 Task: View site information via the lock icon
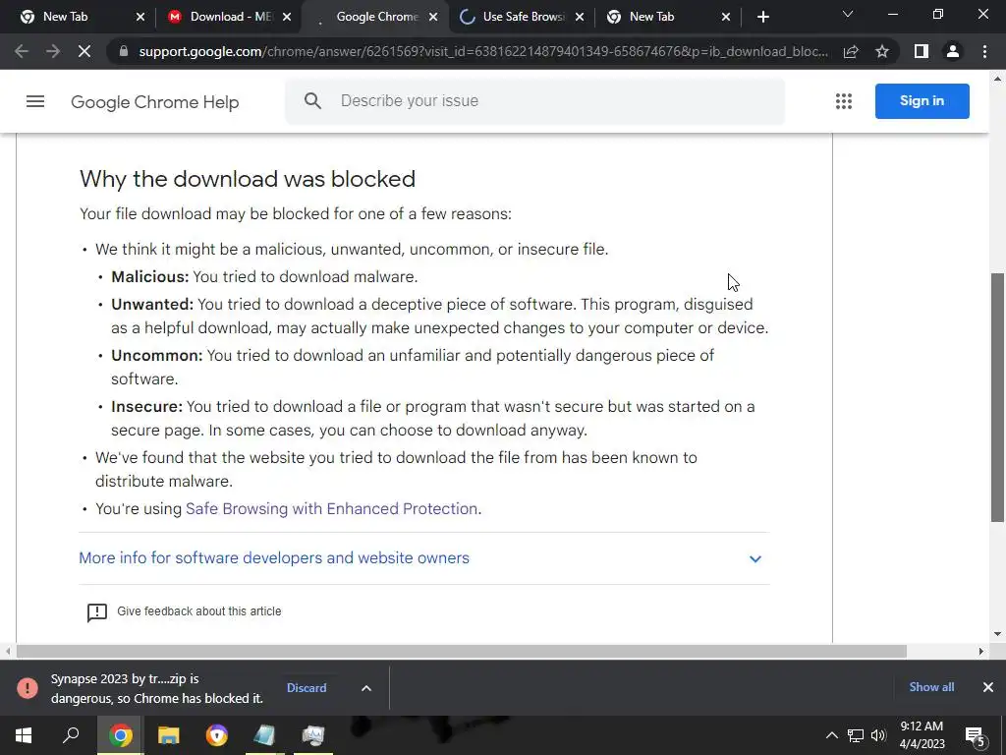tap(124, 51)
